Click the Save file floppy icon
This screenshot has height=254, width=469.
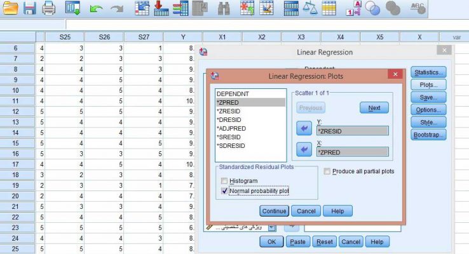coord(30,8)
